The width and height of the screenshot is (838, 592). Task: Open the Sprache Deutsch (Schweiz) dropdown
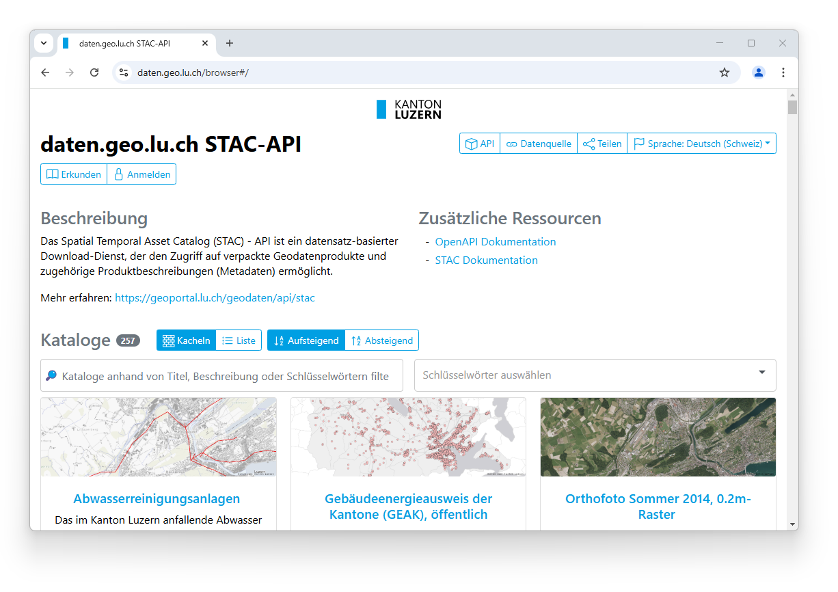[702, 143]
